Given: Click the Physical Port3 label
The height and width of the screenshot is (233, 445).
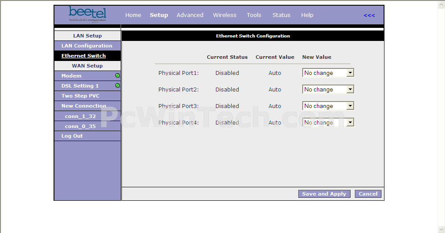Looking at the screenshot, I should pyautogui.click(x=179, y=106).
